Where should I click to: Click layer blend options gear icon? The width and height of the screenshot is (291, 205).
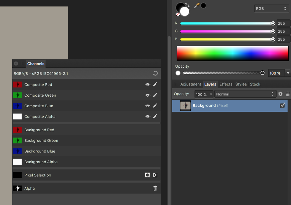(280, 94)
